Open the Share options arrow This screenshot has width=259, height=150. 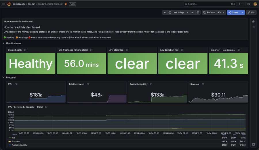[x=242, y=12]
